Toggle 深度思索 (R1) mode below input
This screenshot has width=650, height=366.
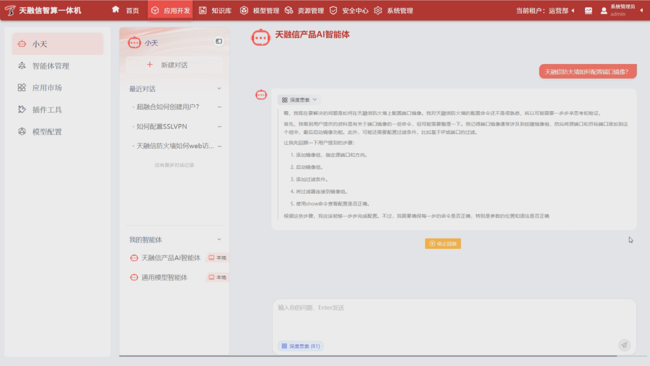tap(301, 346)
